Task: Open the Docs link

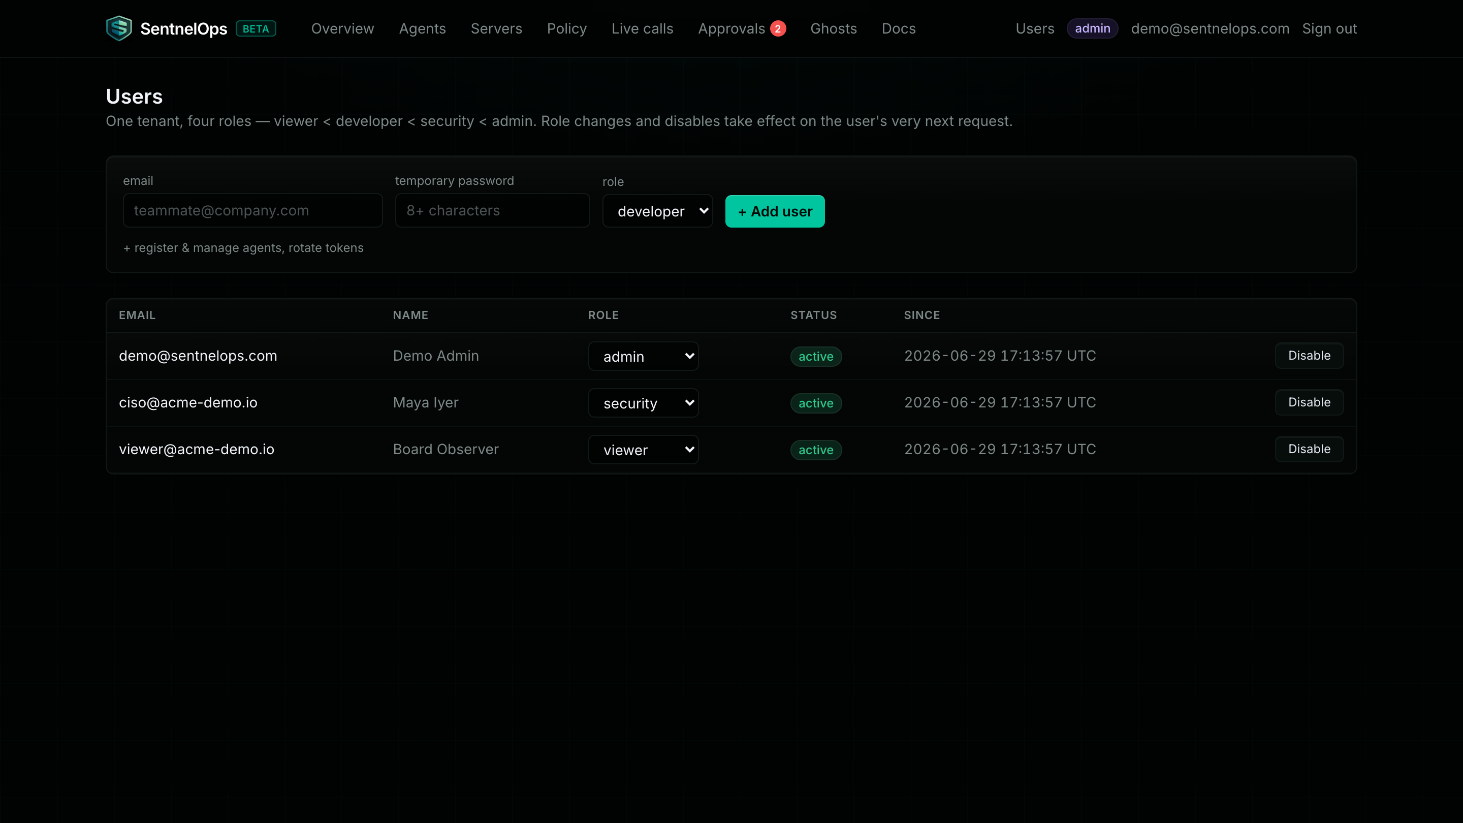Action: pyautogui.click(x=899, y=28)
